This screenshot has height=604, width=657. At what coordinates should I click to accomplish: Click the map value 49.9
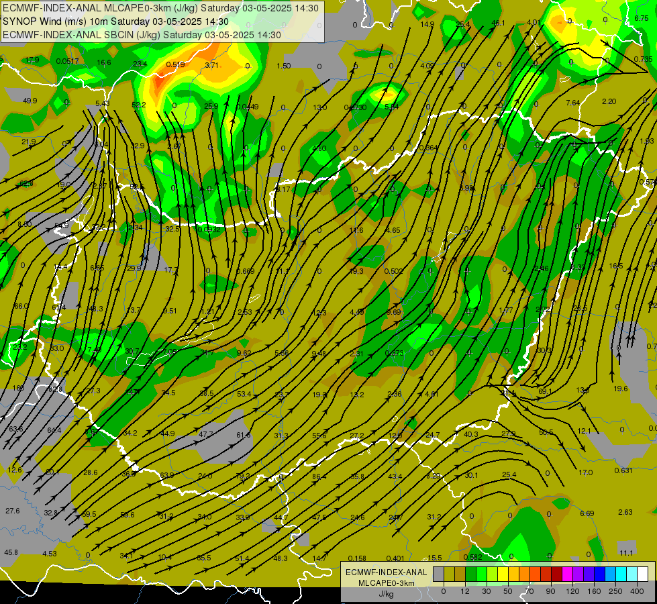click(30, 101)
